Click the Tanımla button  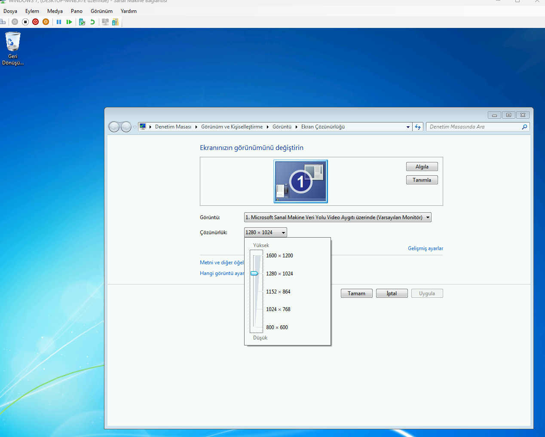click(422, 180)
